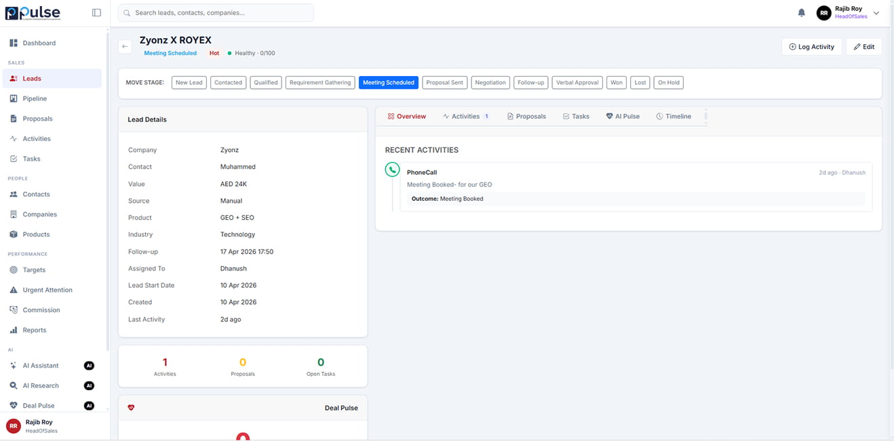The image size is (894, 441).
Task: Open Commission page from sidebar
Action: (41, 310)
